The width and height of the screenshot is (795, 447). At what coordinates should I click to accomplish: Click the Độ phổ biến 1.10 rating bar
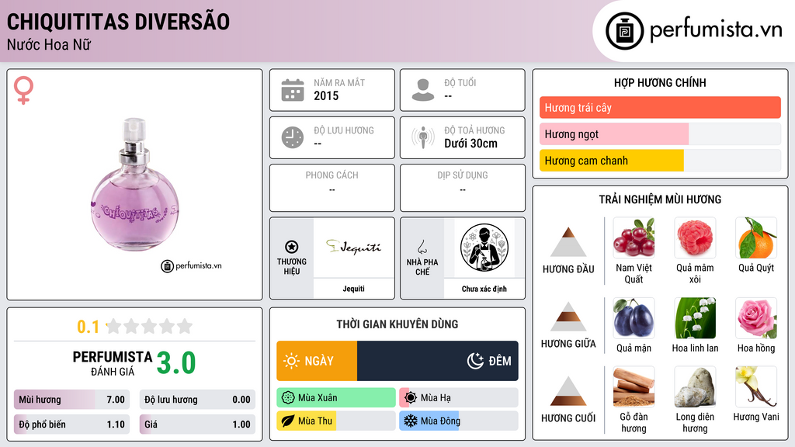coord(71,424)
